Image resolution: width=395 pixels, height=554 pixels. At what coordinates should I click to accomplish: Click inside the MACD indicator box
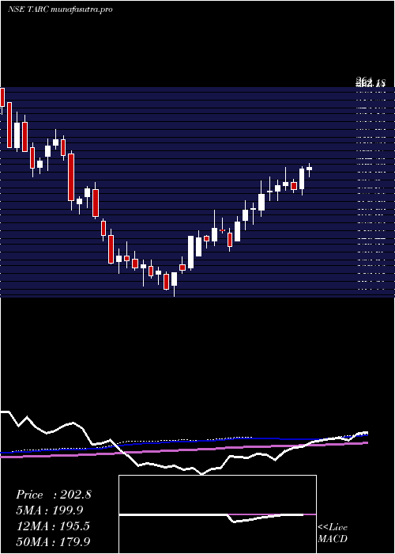(217, 514)
